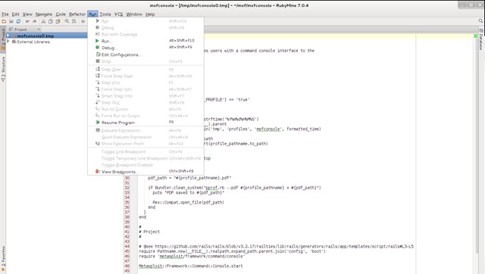The width and height of the screenshot is (485, 274).
Task: Open the Code menu
Action: tap(61, 14)
